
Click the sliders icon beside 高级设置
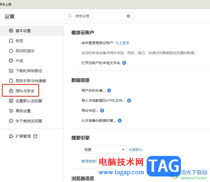pyautogui.click(x=11, y=111)
